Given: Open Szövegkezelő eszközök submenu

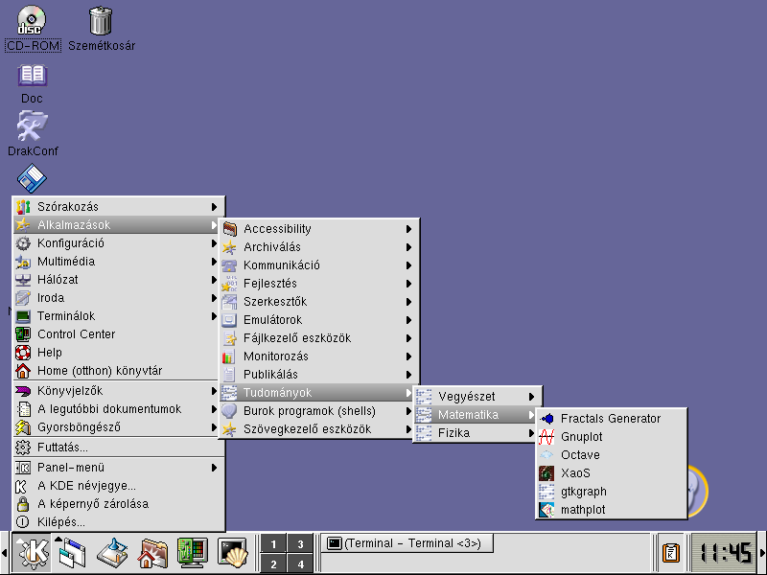Looking at the screenshot, I should tap(318, 428).
